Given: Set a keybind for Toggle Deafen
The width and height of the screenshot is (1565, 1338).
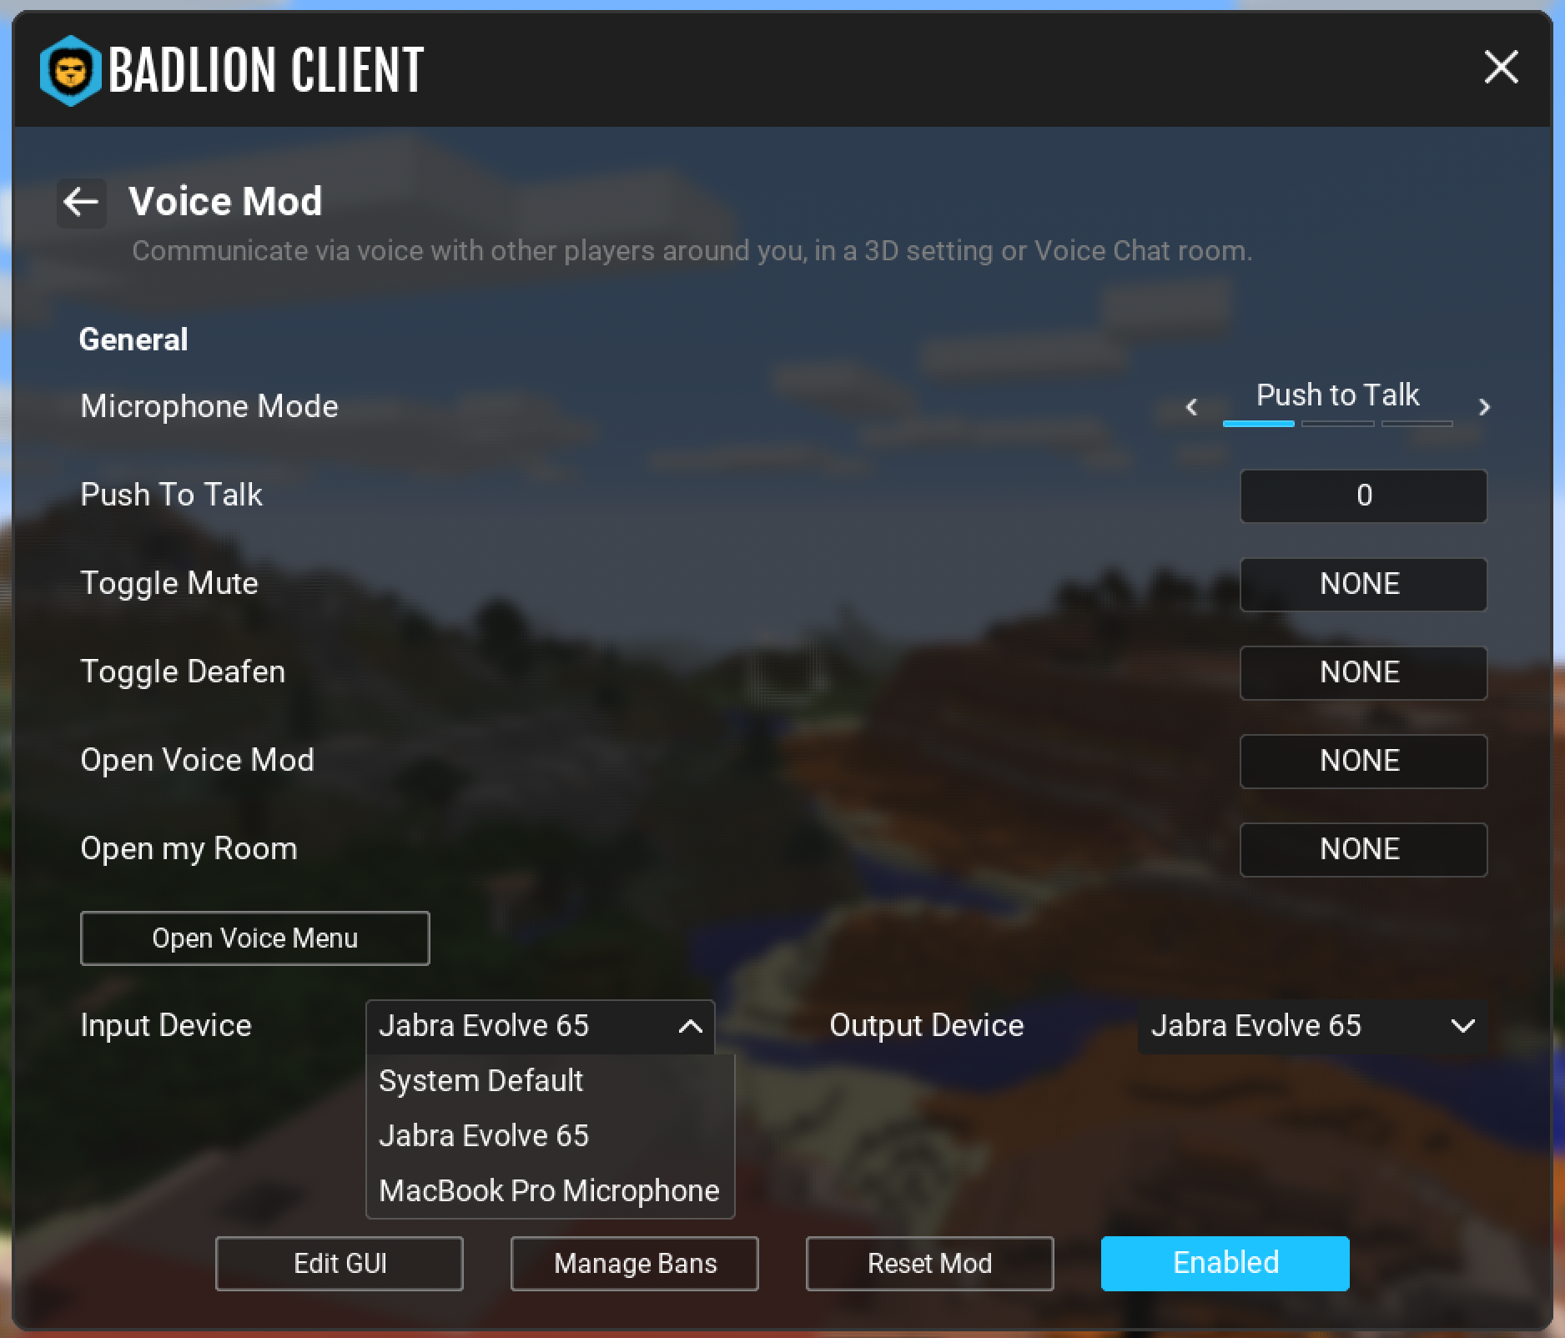Looking at the screenshot, I should (x=1363, y=672).
